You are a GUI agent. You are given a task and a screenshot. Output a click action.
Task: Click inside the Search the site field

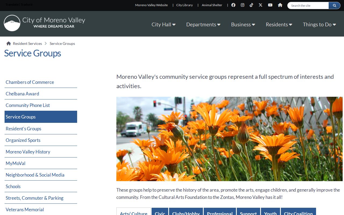click(x=308, y=5)
